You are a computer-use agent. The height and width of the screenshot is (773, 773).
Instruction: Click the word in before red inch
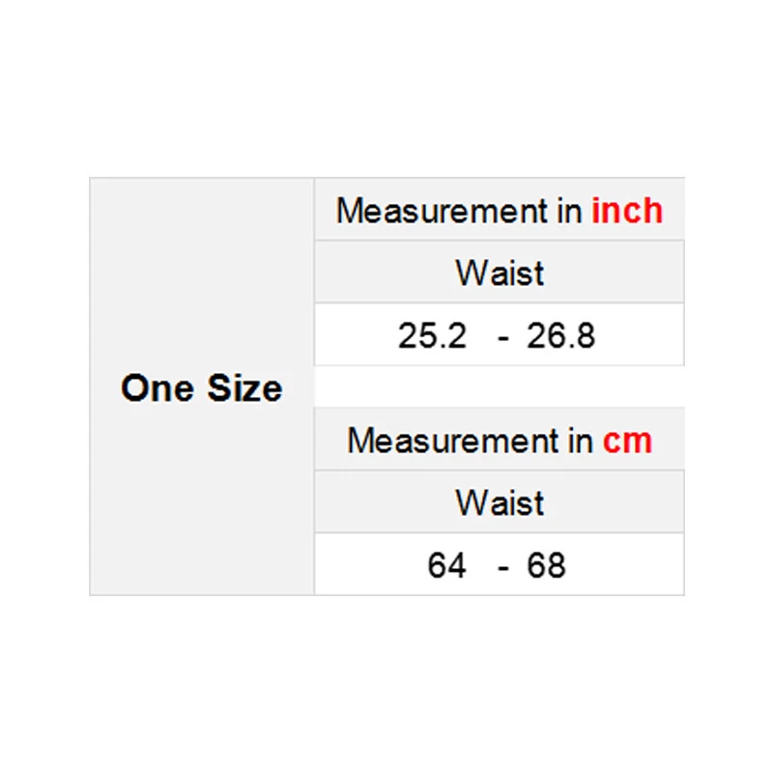coord(569,211)
